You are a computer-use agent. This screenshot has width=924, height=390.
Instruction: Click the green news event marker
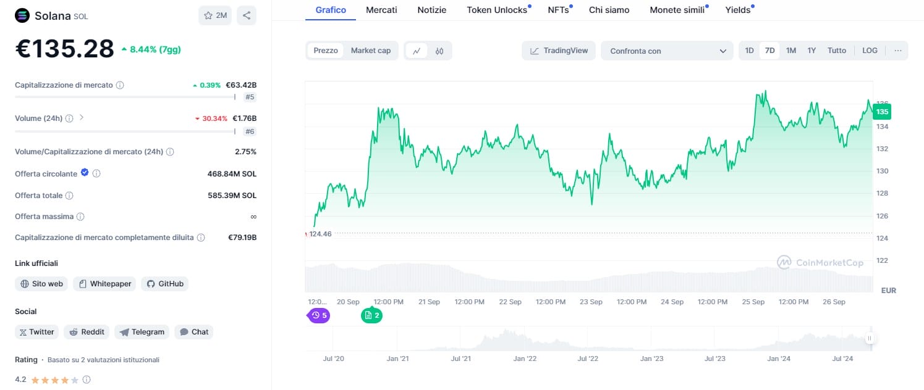coord(372,315)
